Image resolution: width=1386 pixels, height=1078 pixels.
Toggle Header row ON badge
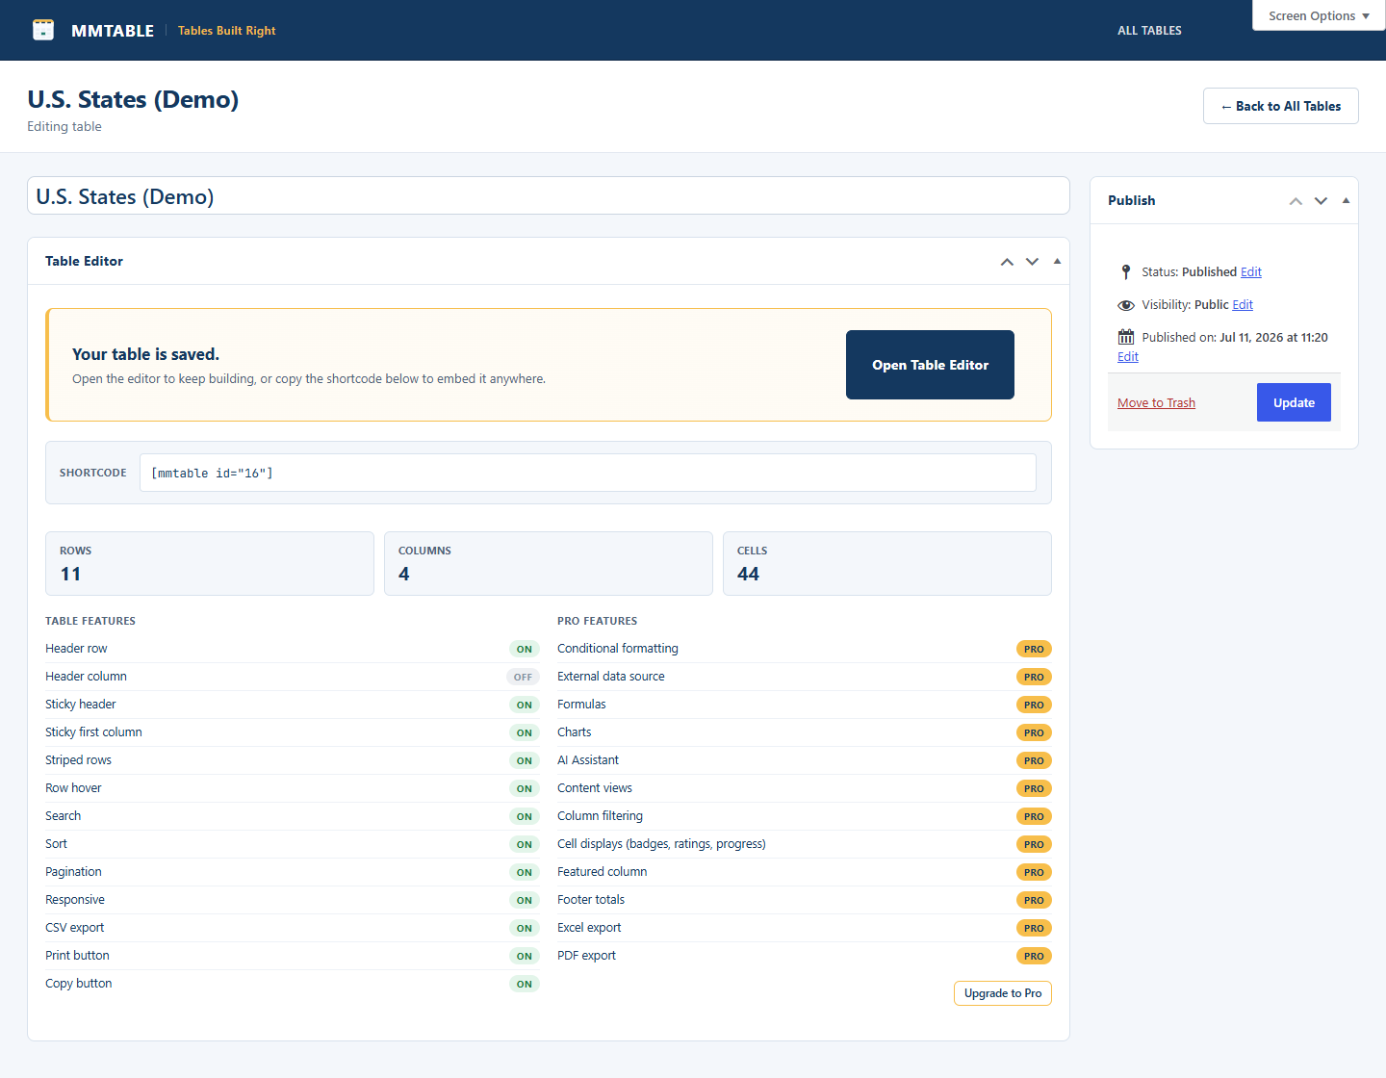pos(524,649)
